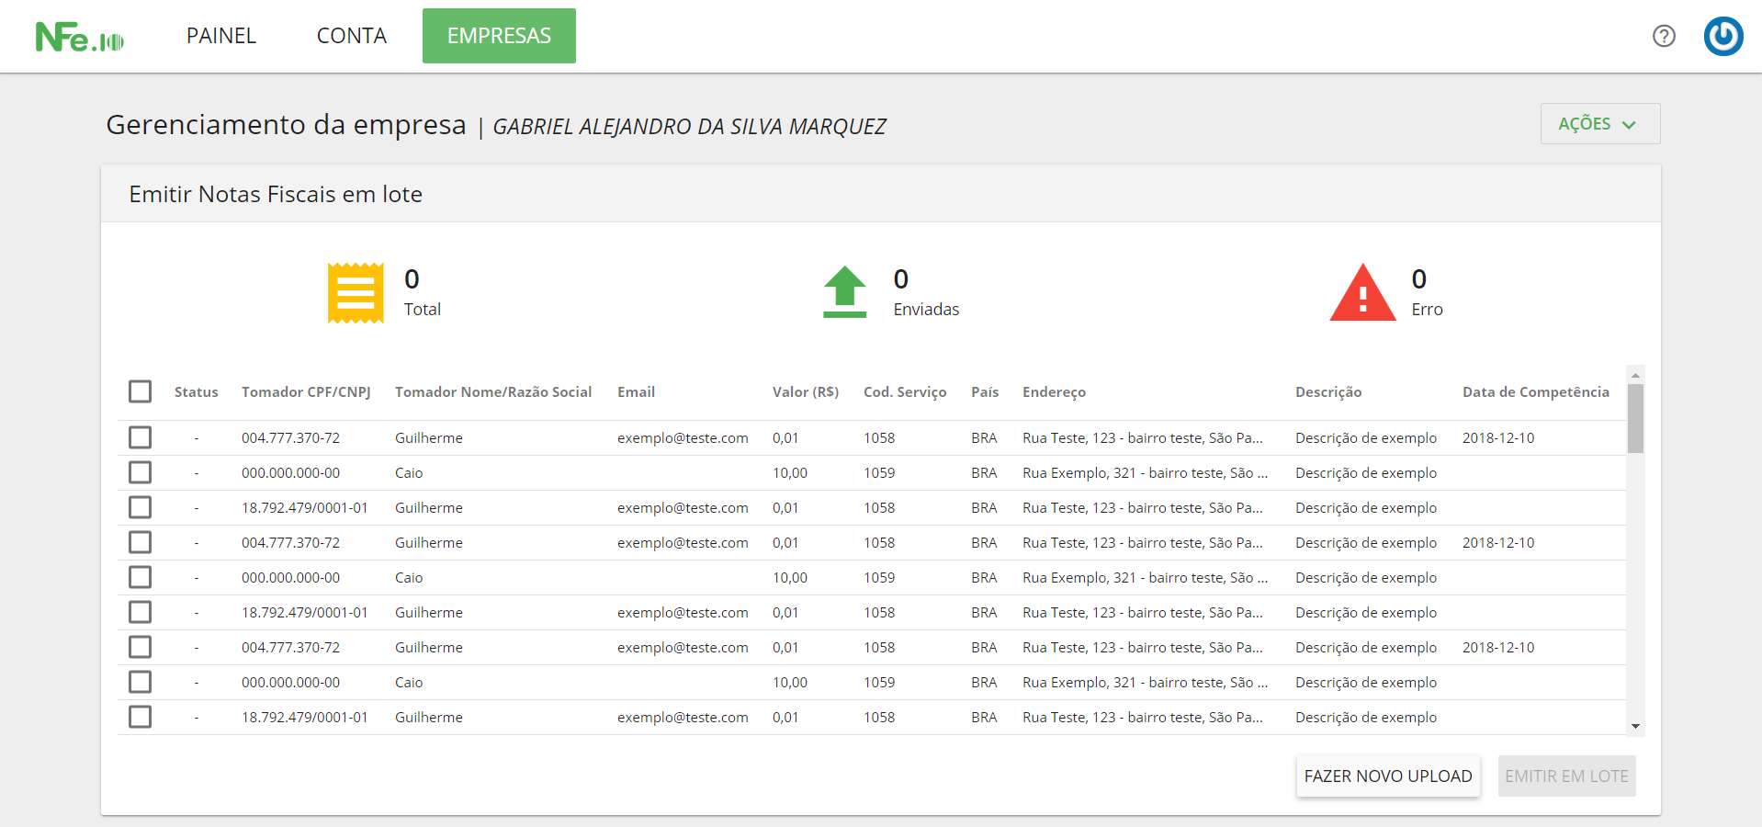Screen dimensions: 1762x827
Task: Select the first Caio row checkbox
Action: coord(141,472)
